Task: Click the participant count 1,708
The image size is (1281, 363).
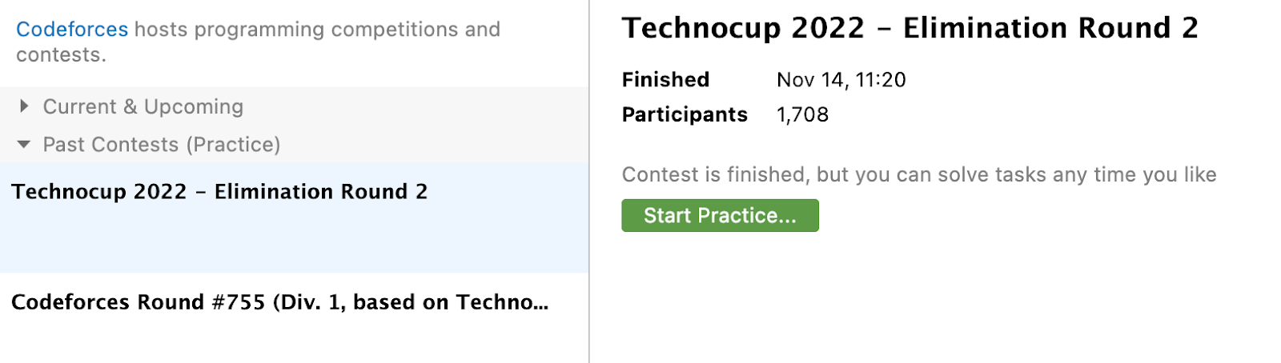Action: click(x=802, y=114)
